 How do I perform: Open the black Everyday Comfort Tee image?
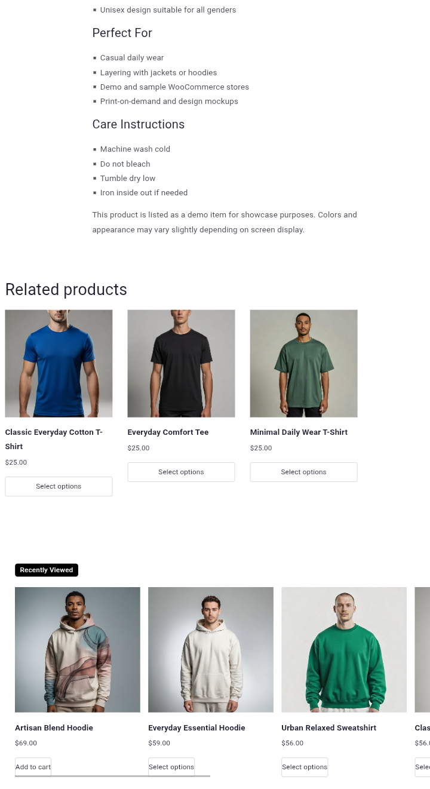click(x=181, y=363)
